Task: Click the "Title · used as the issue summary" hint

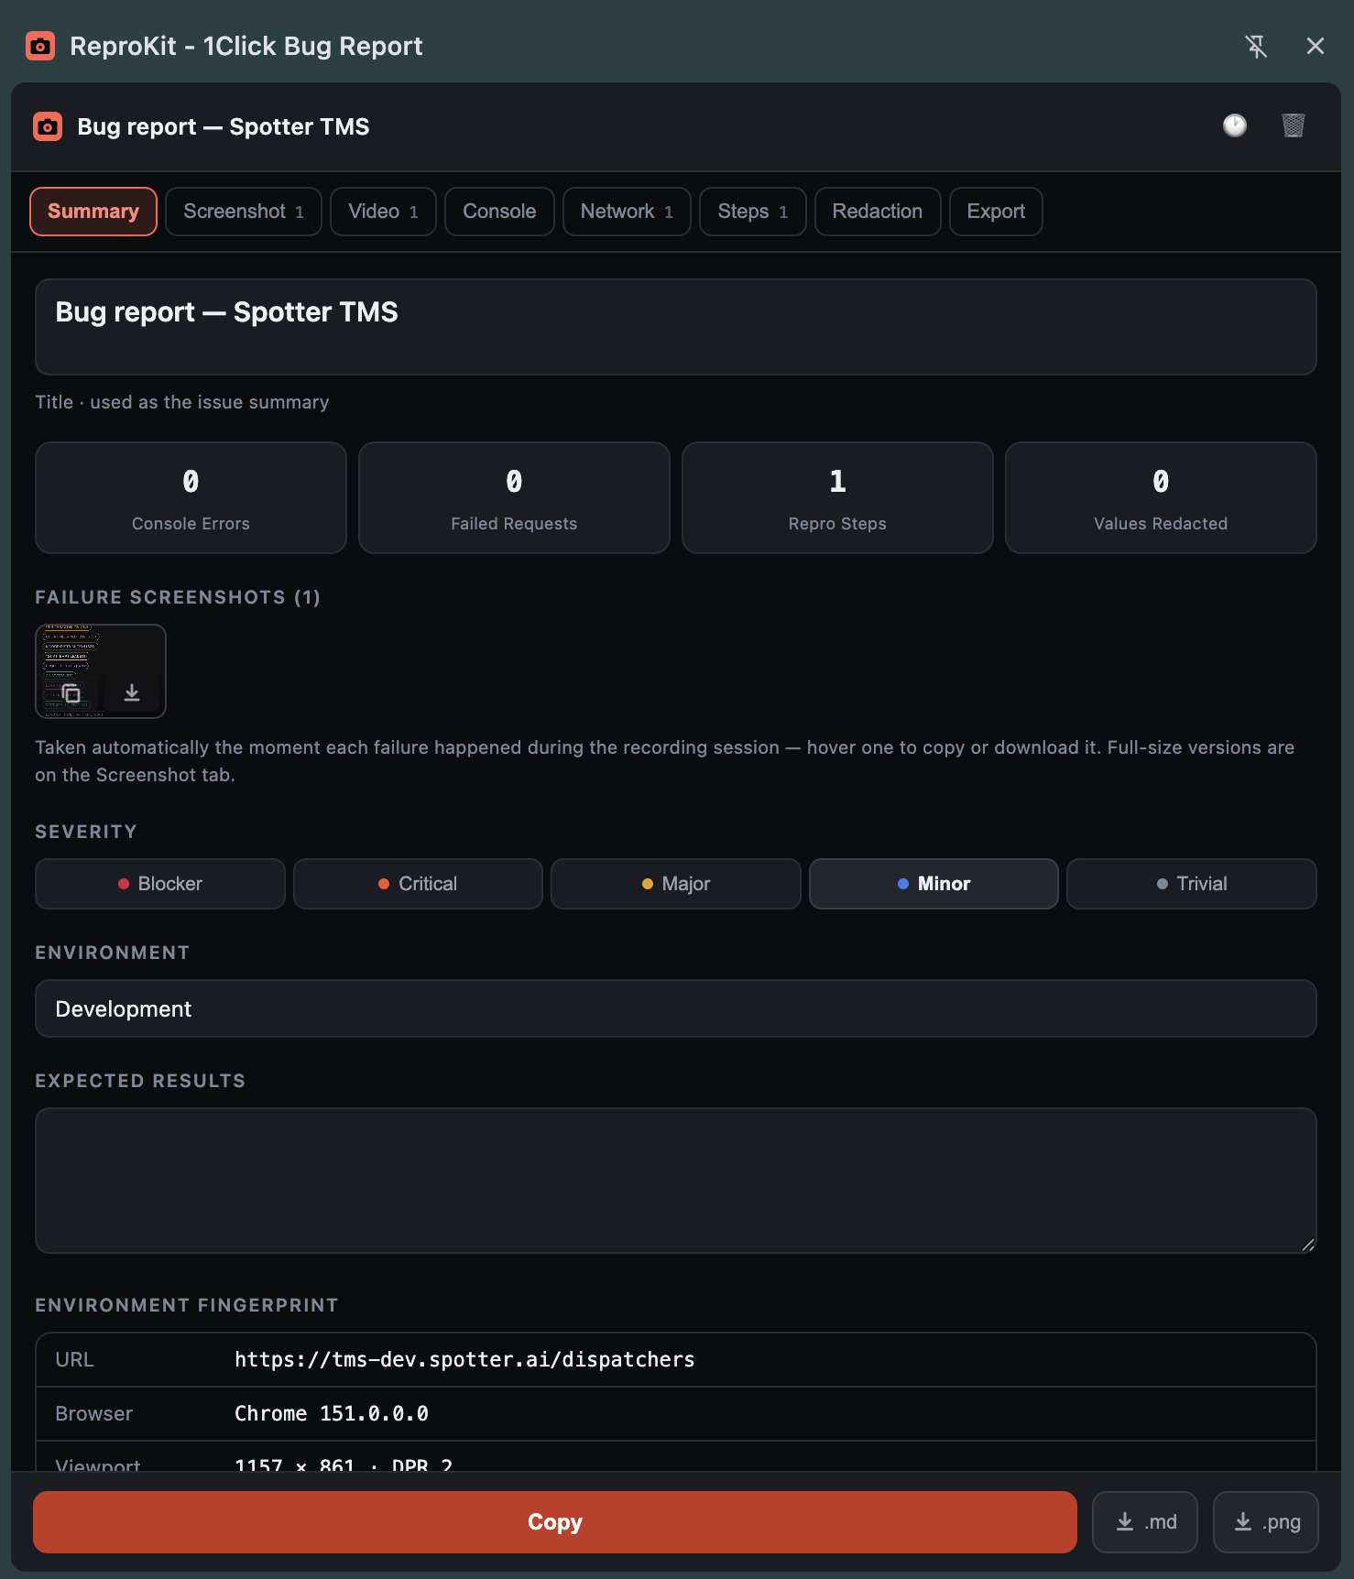Action: point(182,402)
